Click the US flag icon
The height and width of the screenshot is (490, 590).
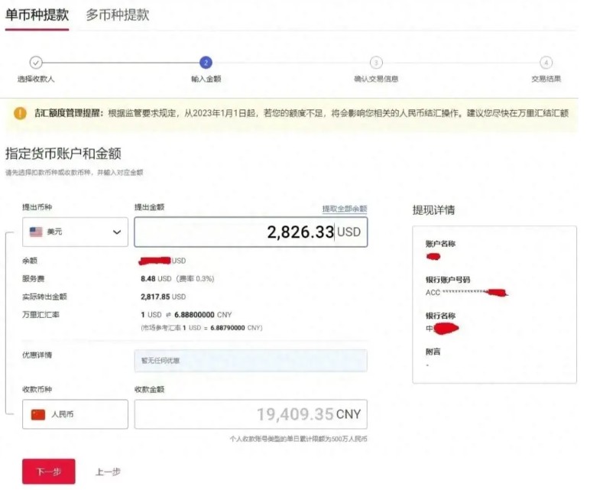click(x=36, y=232)
